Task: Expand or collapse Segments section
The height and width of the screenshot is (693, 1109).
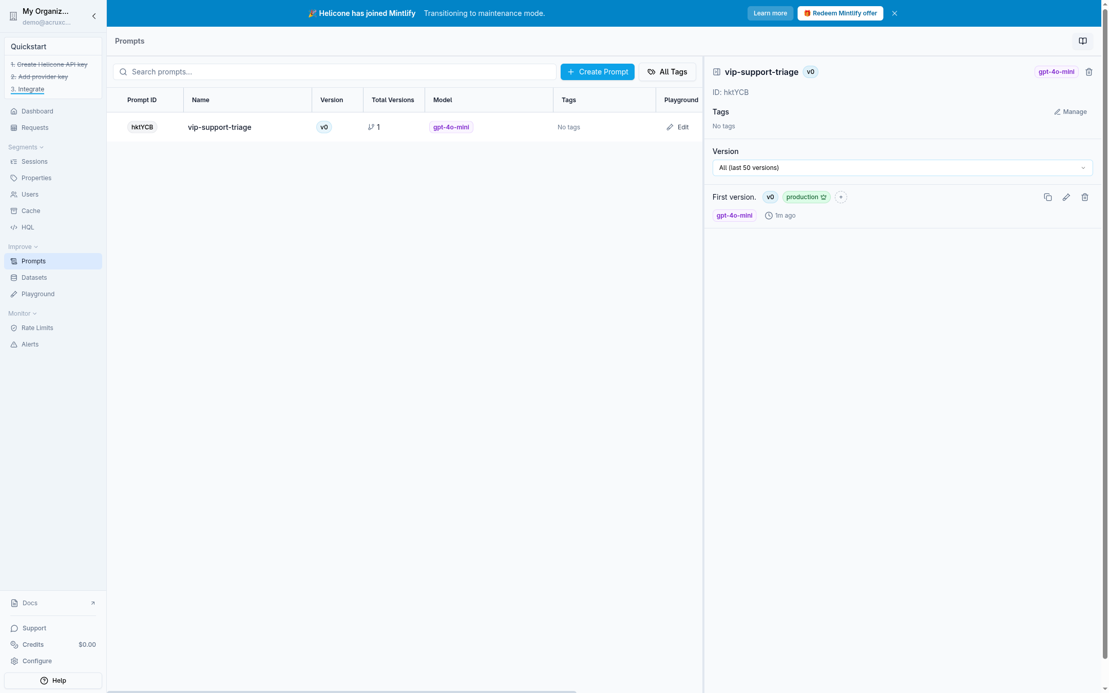Action: pos(26,147)
